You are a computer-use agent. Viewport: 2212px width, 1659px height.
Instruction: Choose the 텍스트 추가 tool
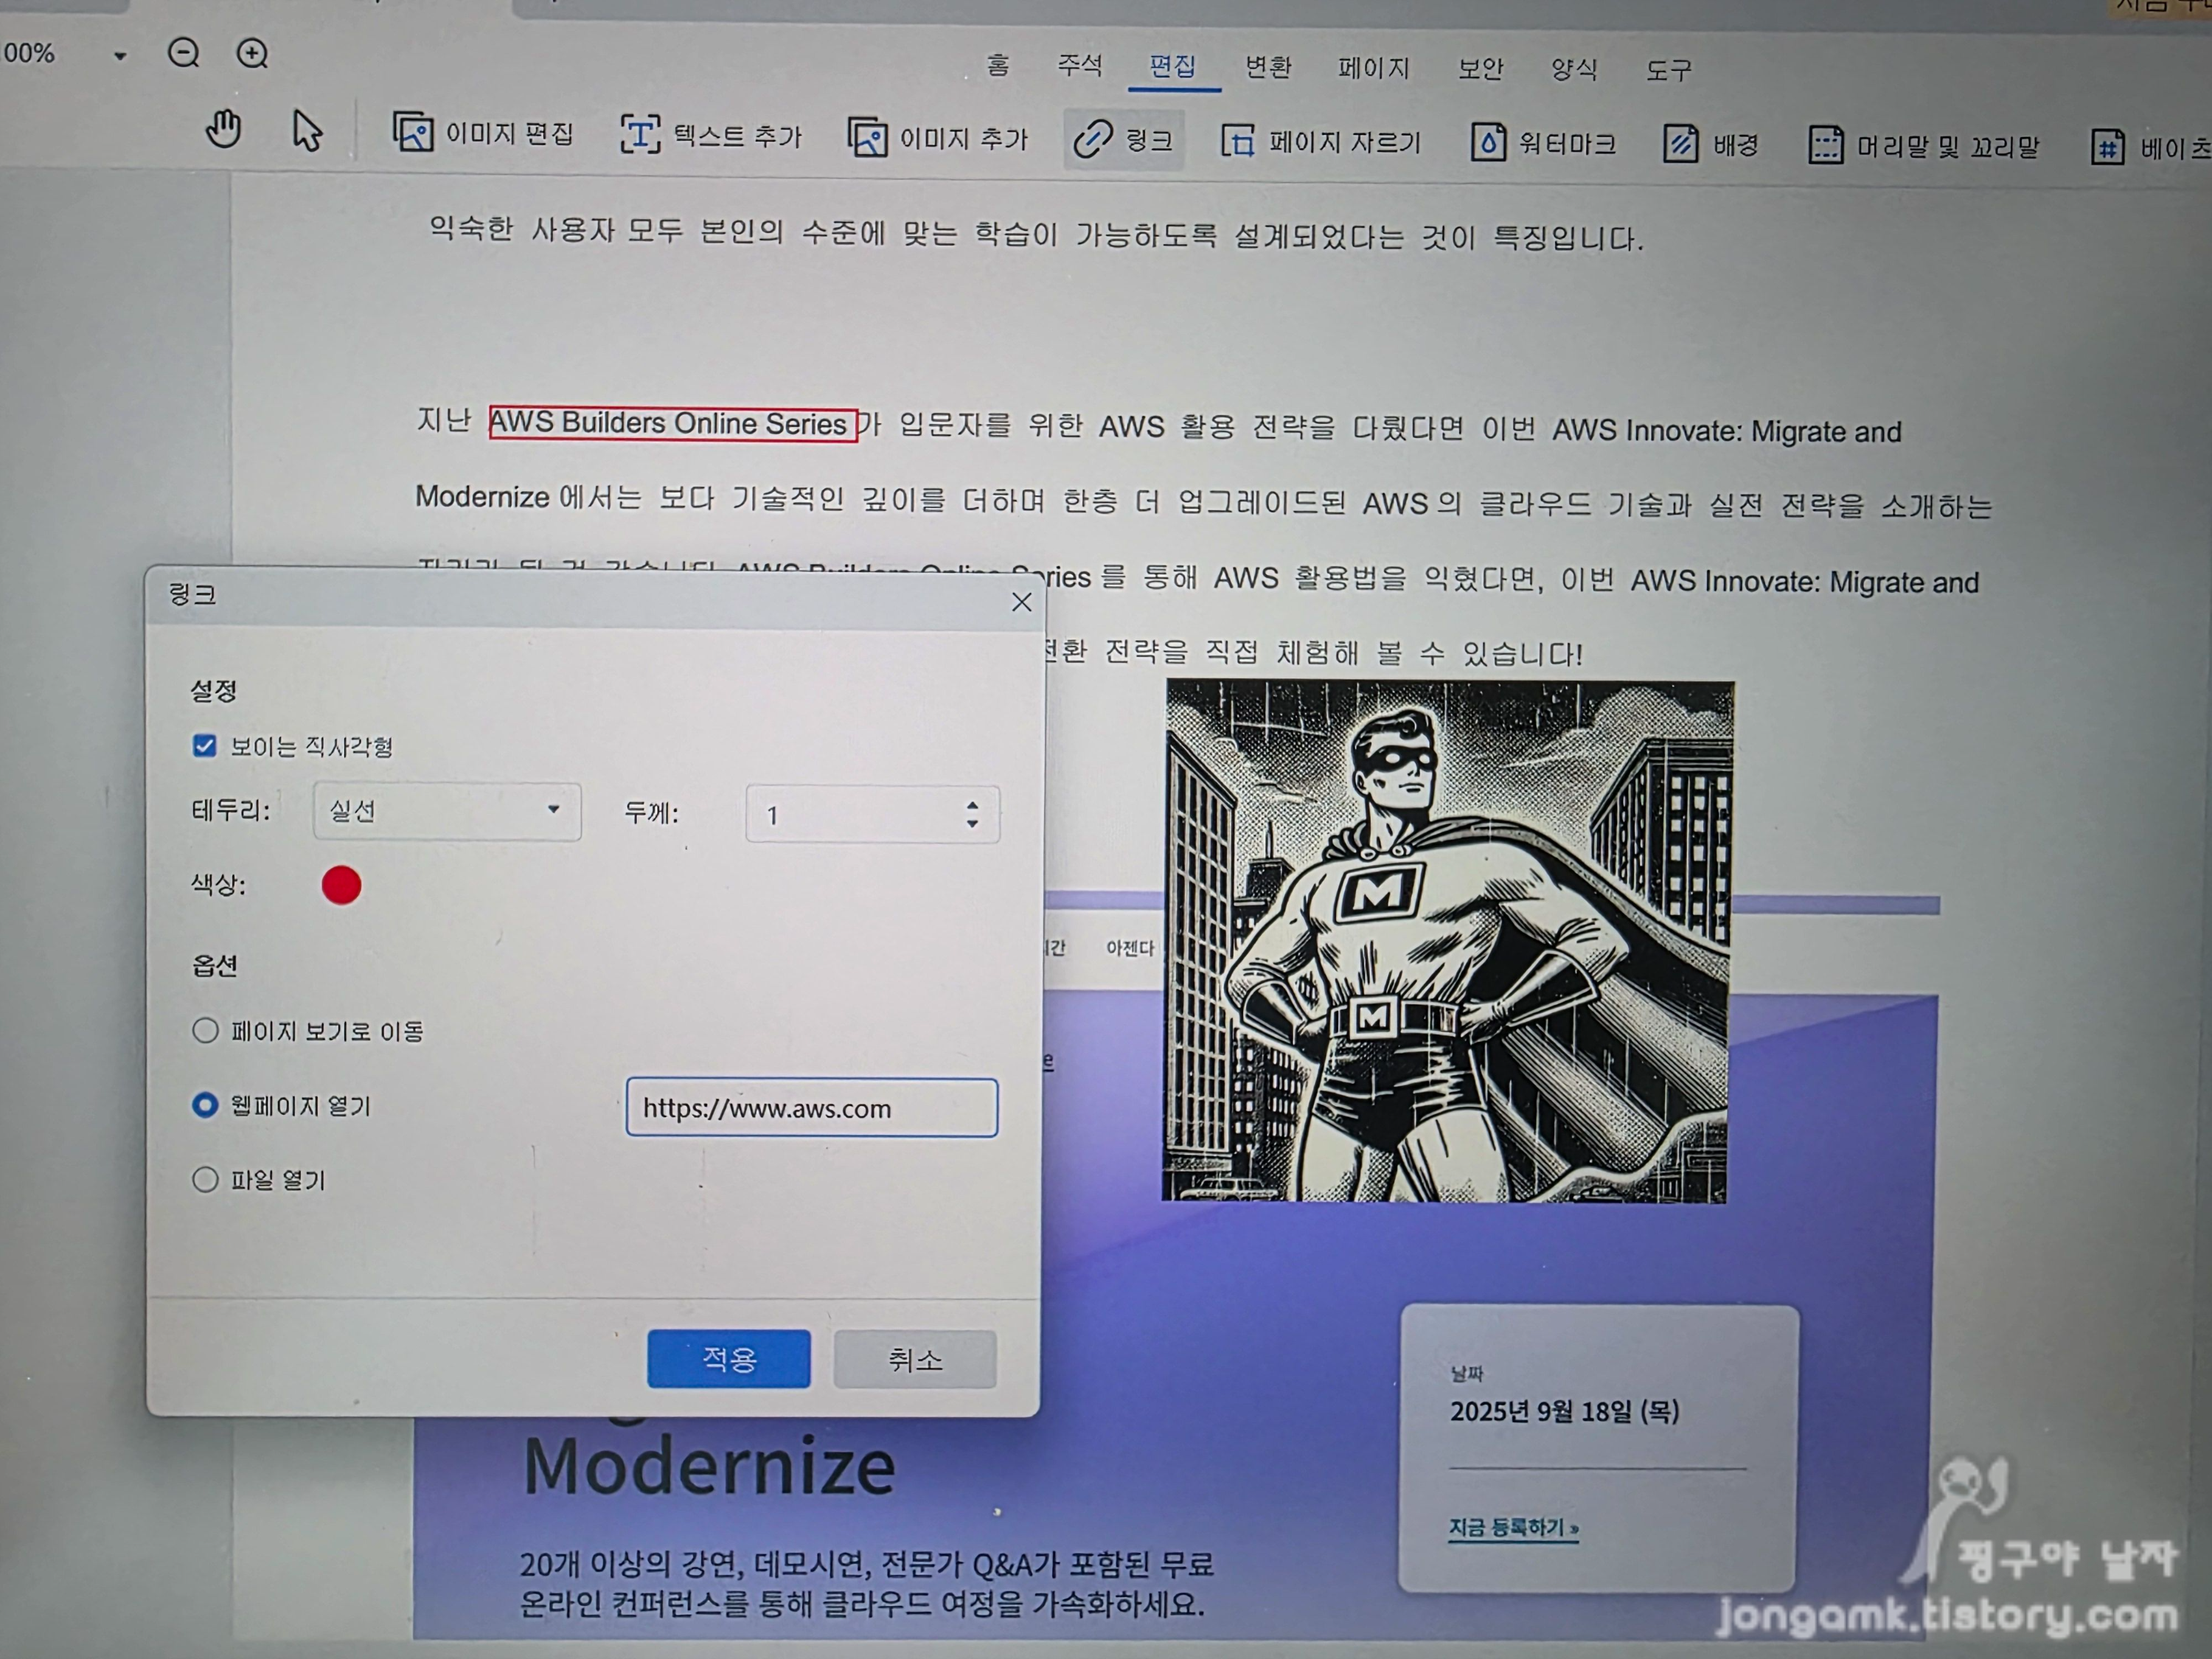(x=711, y=135)
